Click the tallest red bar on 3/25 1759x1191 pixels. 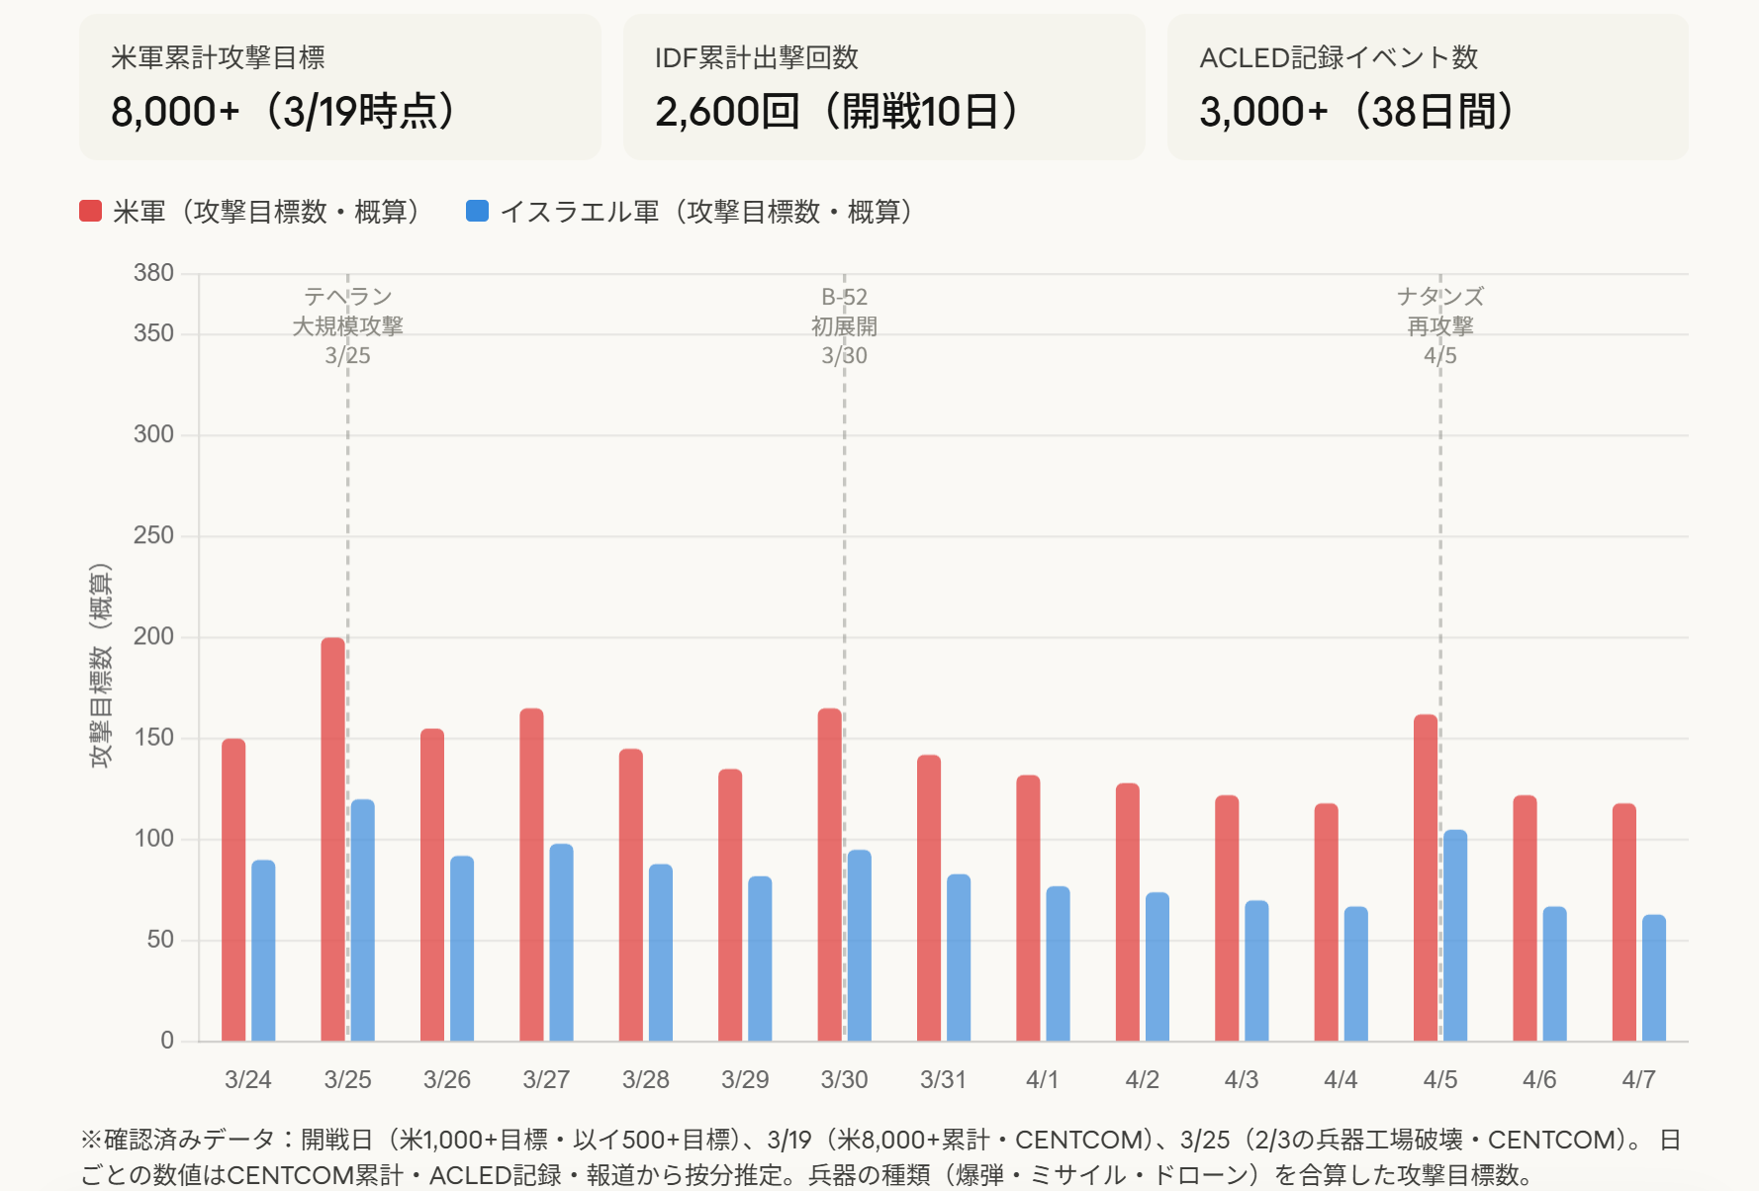pos(333,839)
